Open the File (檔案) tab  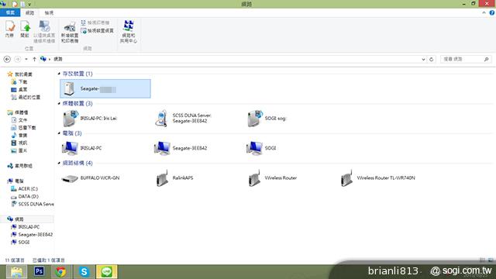click(10, 12)
